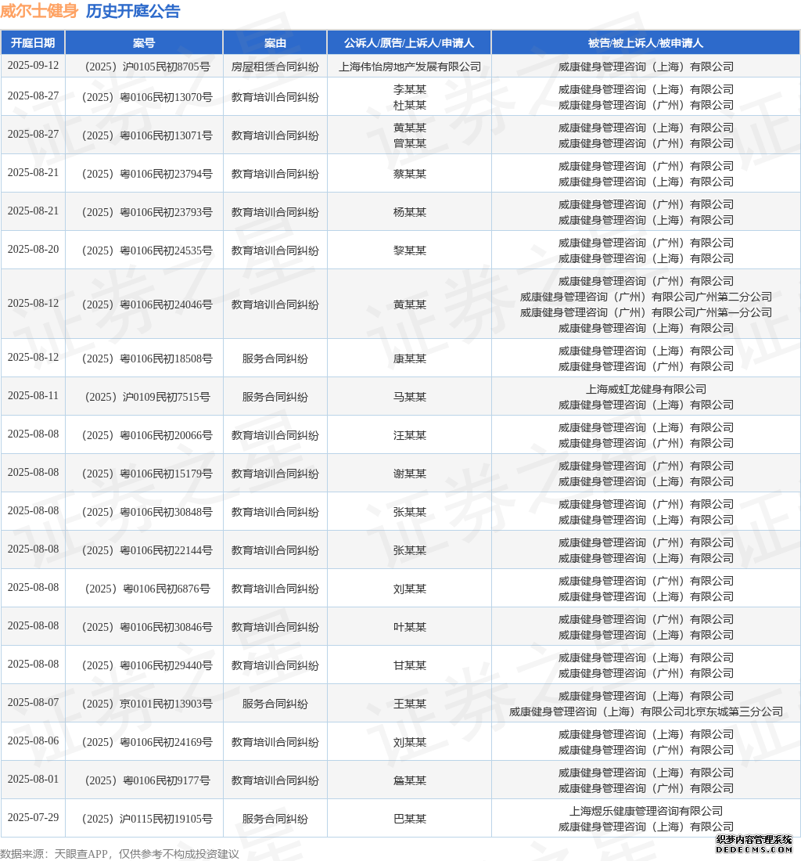Click the 数据来源 天眼查APP footer note
This screenshot has width=801, height=861.
point(120,854)
